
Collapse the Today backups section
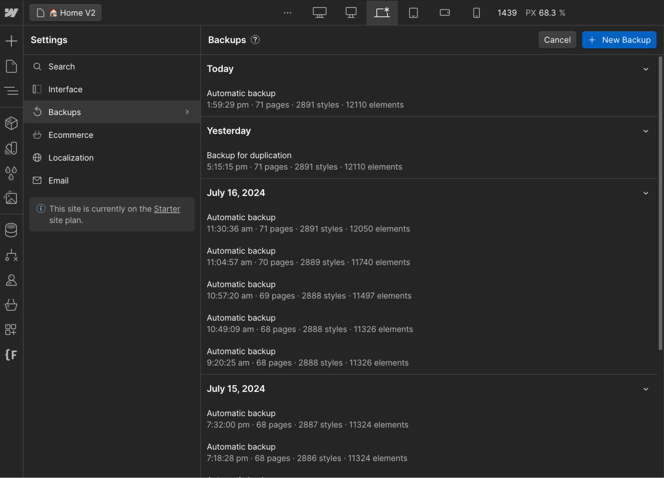646,69
